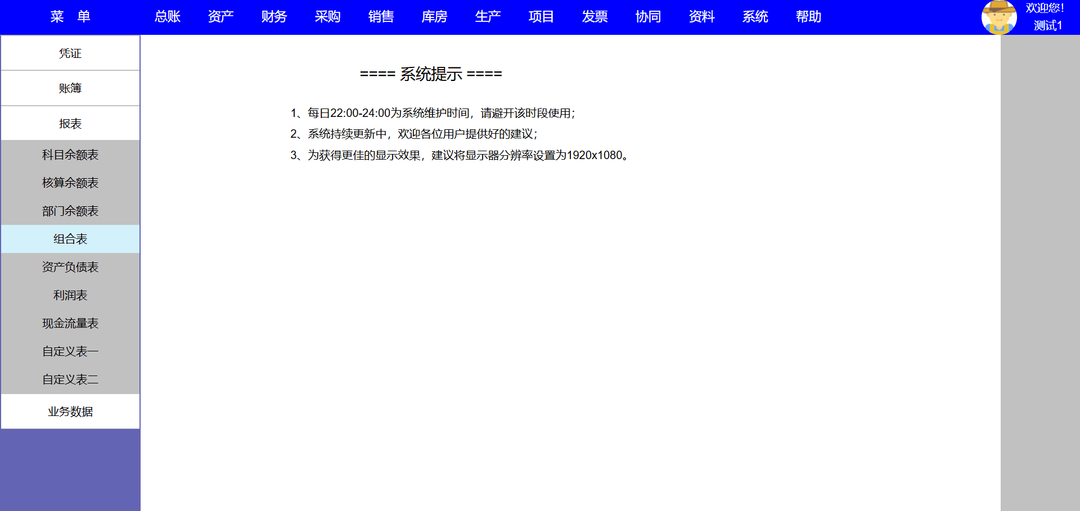The image size is (1080, 511).
Task: Open the 资产负债表 report
Action: click(70, 267)
